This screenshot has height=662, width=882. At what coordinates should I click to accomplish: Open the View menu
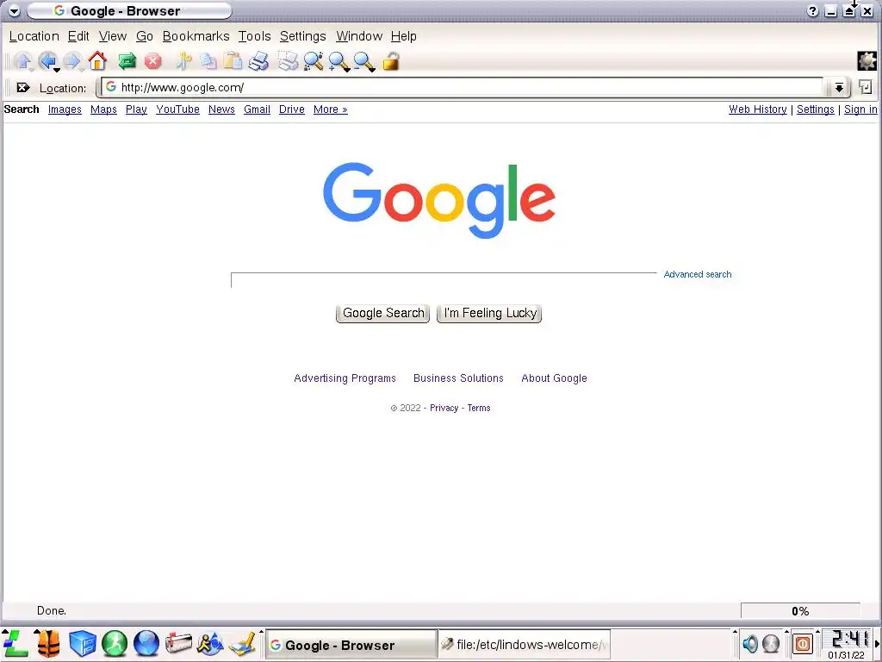(x=113, y=36)
